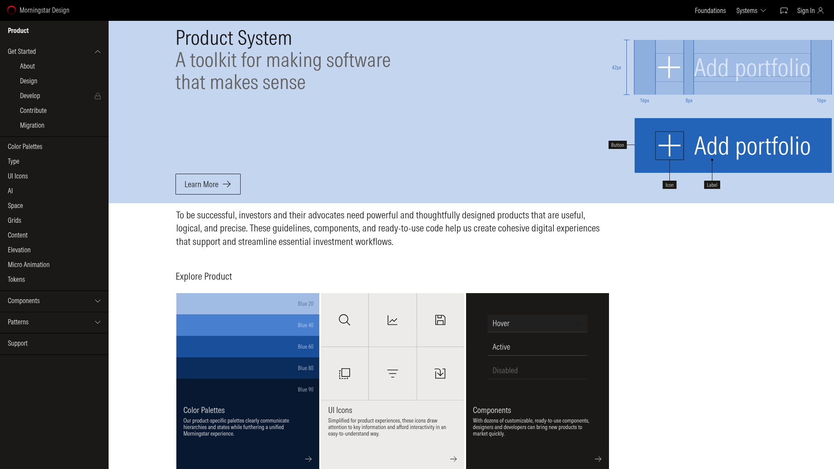Click the user profile icon beside Sign In
Viewport: 834px width, 469px height.
pos(821,10)
